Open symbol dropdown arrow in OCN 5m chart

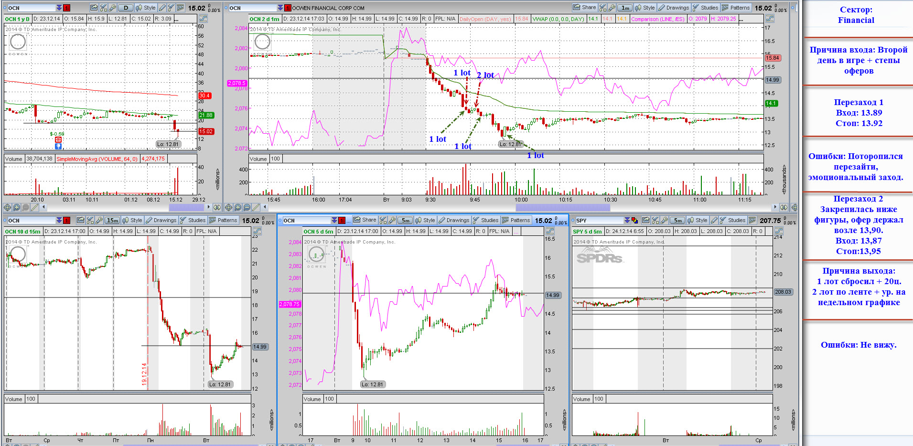[334, 220]
